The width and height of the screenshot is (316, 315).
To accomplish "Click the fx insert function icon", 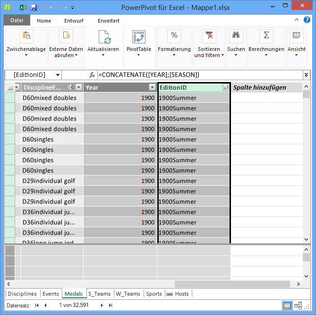I will 92,75.
